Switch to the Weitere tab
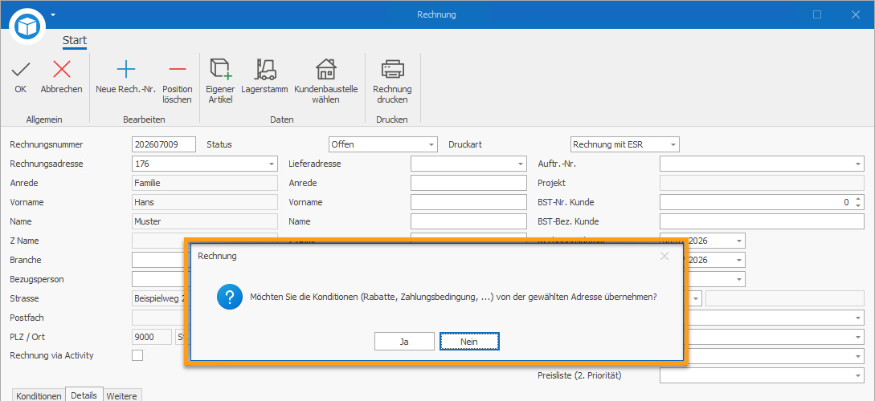Viewport: 875px width, 401px height. 123,395
